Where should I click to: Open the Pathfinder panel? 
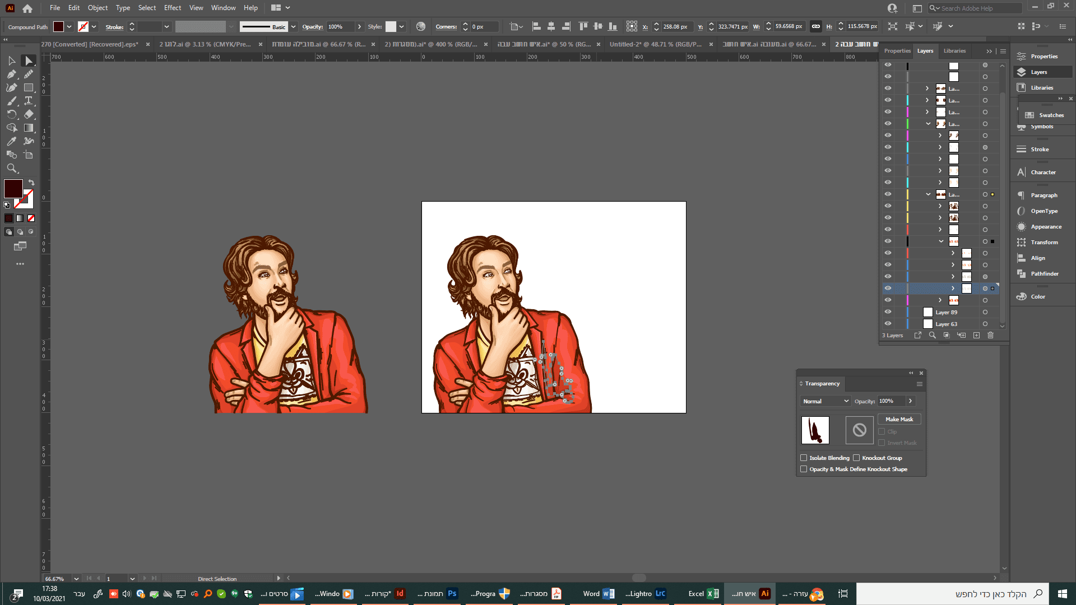(x=1044, y=274)
